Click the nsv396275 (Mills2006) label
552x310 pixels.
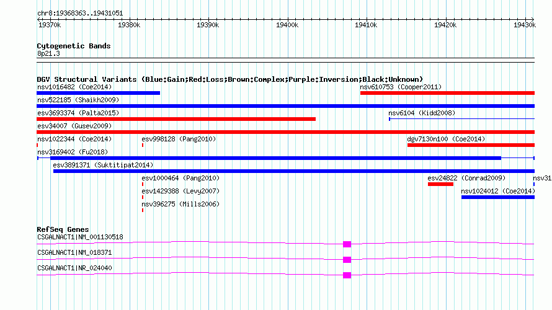[x=180, y=204]
